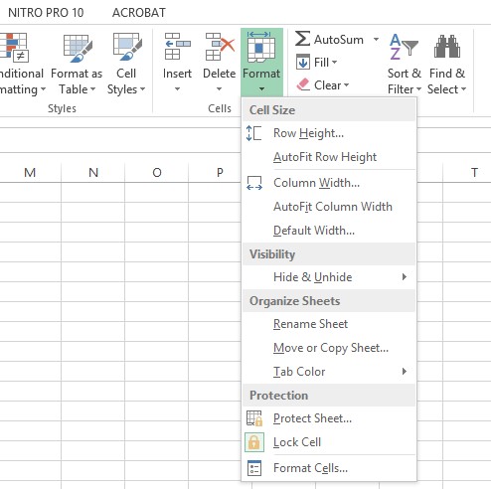491x489 pixels.
Task: Click the Protect Sheet icon
Action: (254, 418)
